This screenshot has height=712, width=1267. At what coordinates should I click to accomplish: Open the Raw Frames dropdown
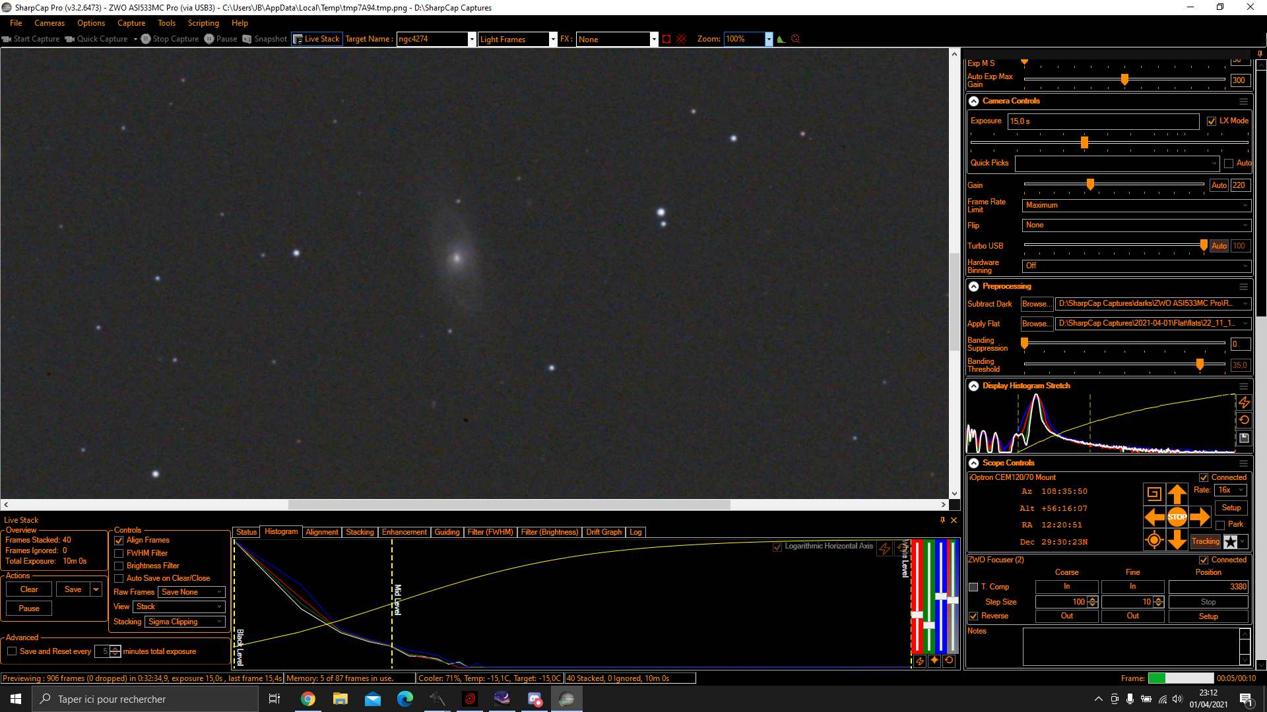pos(191,592)
